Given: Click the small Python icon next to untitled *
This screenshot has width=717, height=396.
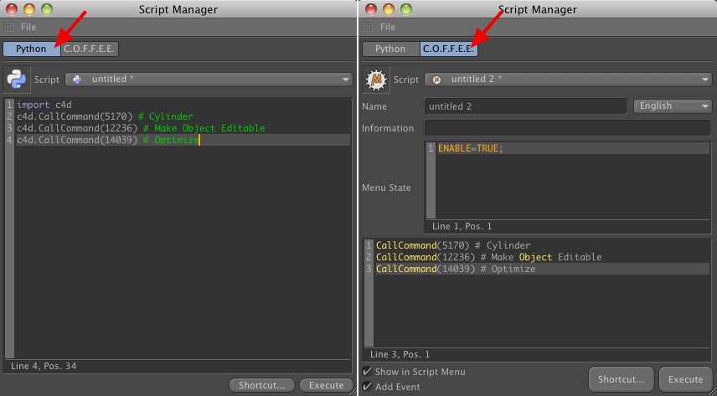Looking at the screenshot, I should coord(77,80).
